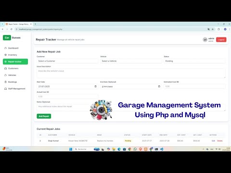Click the Repair tracker wrench icon
Screen dimensions: 231x173
point(6,62)
